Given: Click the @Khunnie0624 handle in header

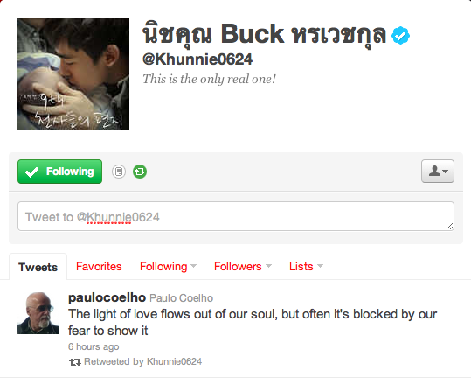Looking at the screenshot, I should (x=197, y=59).
